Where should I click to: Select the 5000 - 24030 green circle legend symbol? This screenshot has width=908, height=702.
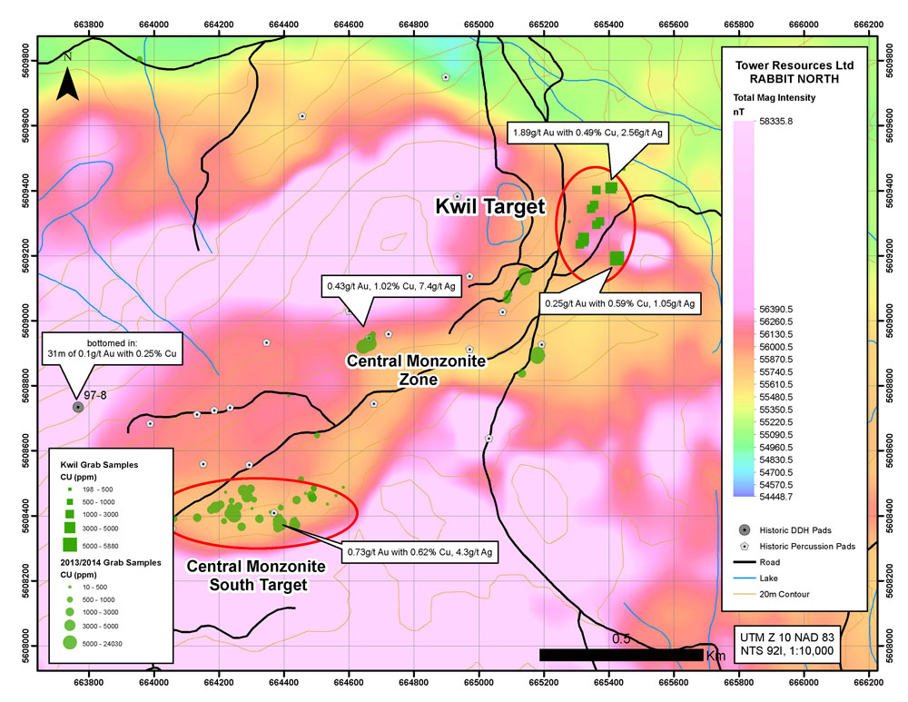click(x=69, y=644)
